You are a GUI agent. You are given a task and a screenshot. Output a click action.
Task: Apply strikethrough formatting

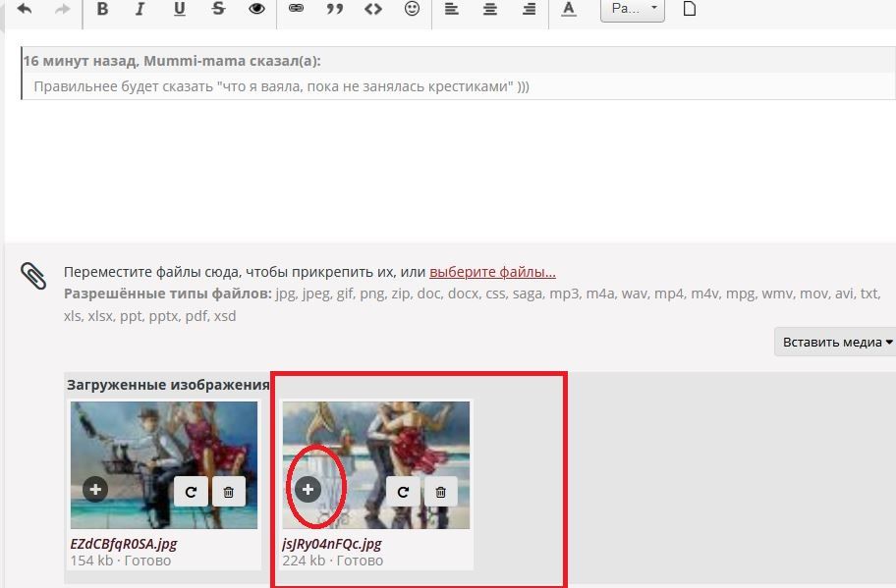click(x=218, y=9)
